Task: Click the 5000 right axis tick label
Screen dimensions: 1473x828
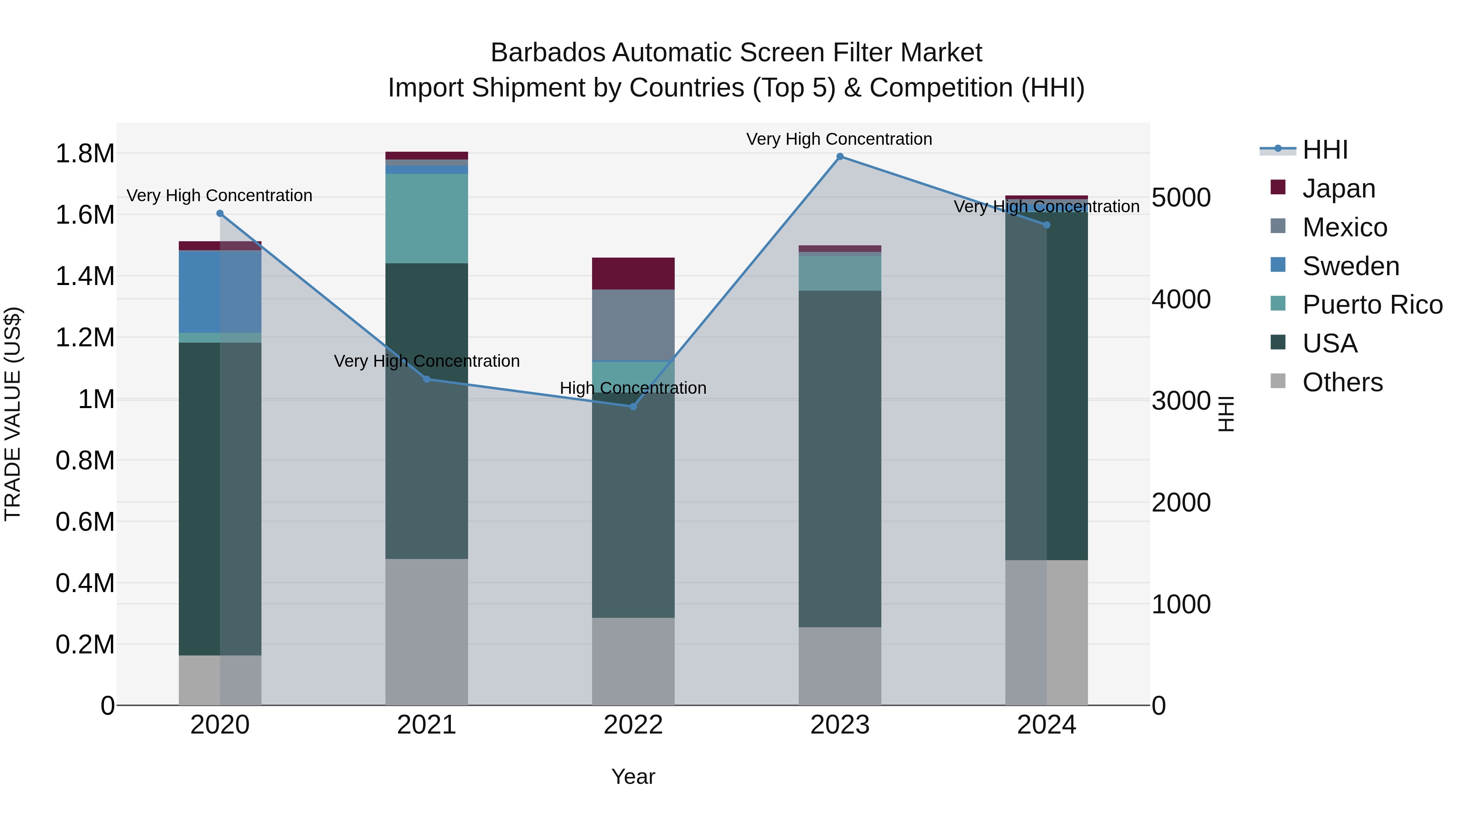Action: coord(1181,198)
